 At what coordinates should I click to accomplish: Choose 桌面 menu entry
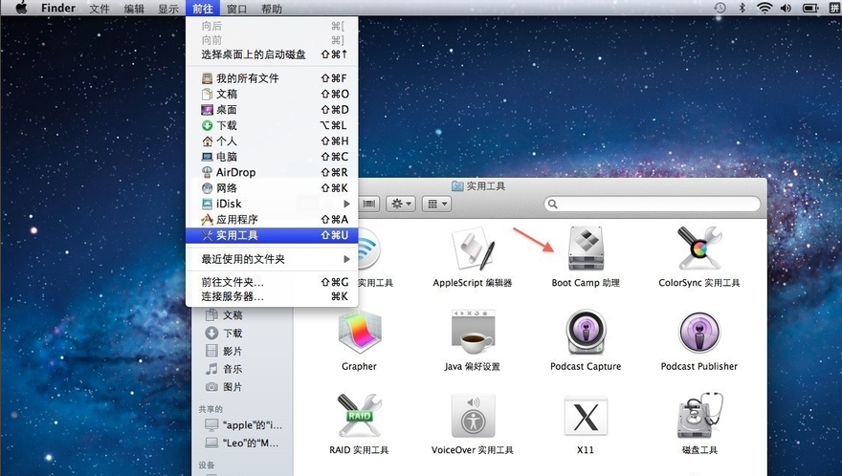click(x=272, y=110)
